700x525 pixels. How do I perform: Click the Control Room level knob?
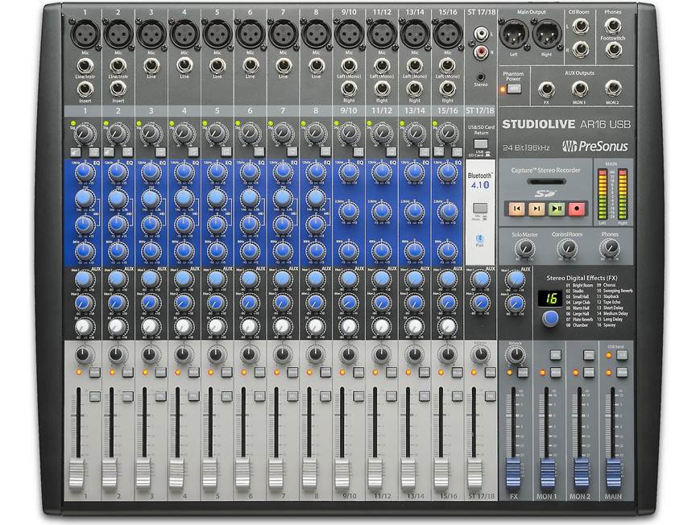click(x=567, y=248)
